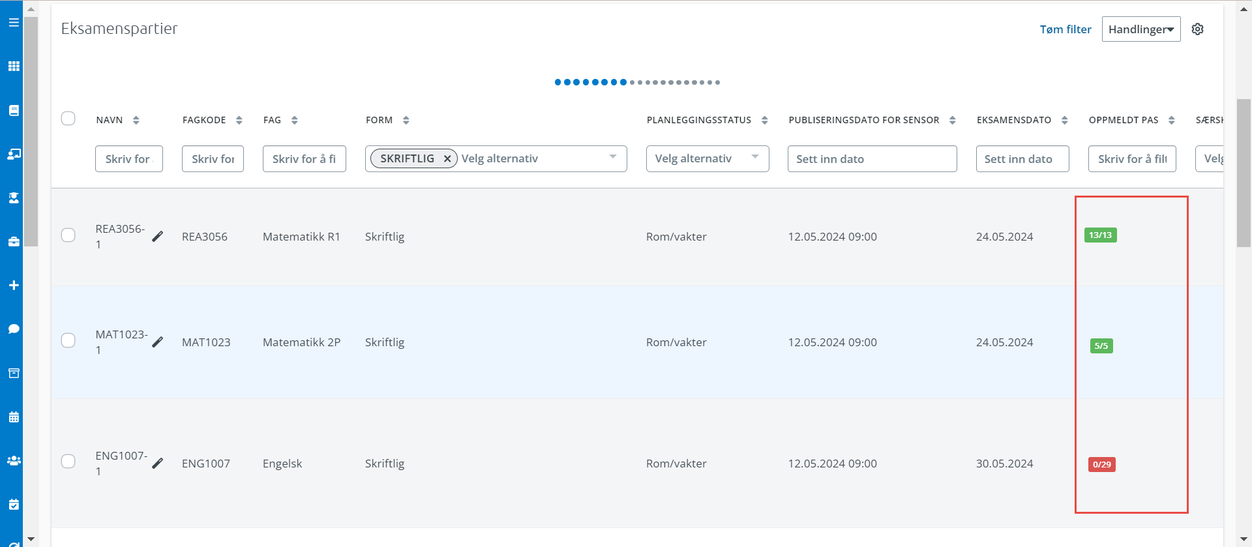Viewport: 1252px width, 547px height.
Task: Edit the REA3056-1 name with pencil icon
Action: tap(158, 237)
